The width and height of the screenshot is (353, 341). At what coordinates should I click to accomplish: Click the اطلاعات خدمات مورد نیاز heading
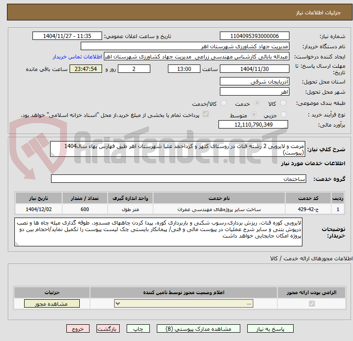point(313,163)
